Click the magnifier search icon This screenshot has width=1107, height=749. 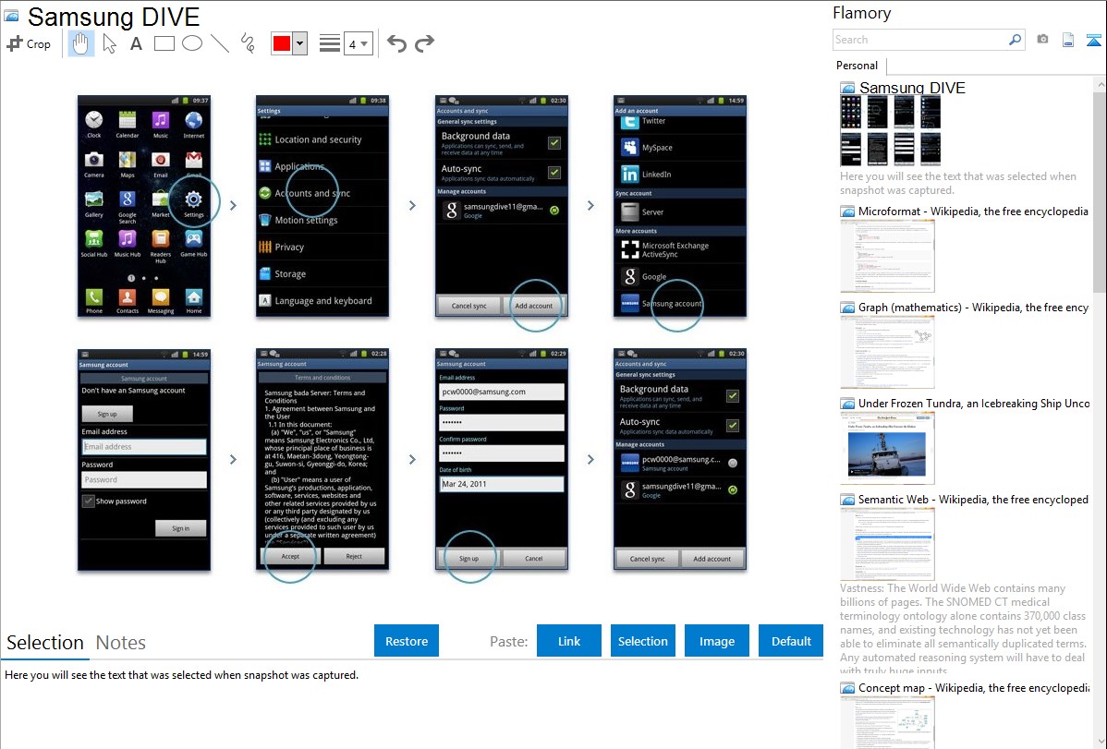1015,40
